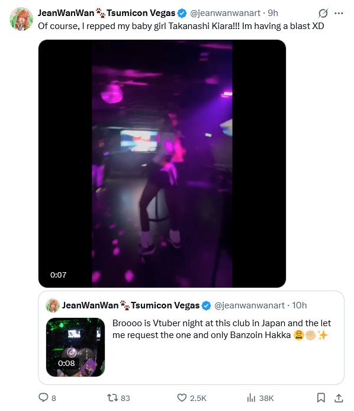This screenshot has width=354, height=411.
Task: Open the tweet's 9h timestamp link
Action: (x=273, y=13)
